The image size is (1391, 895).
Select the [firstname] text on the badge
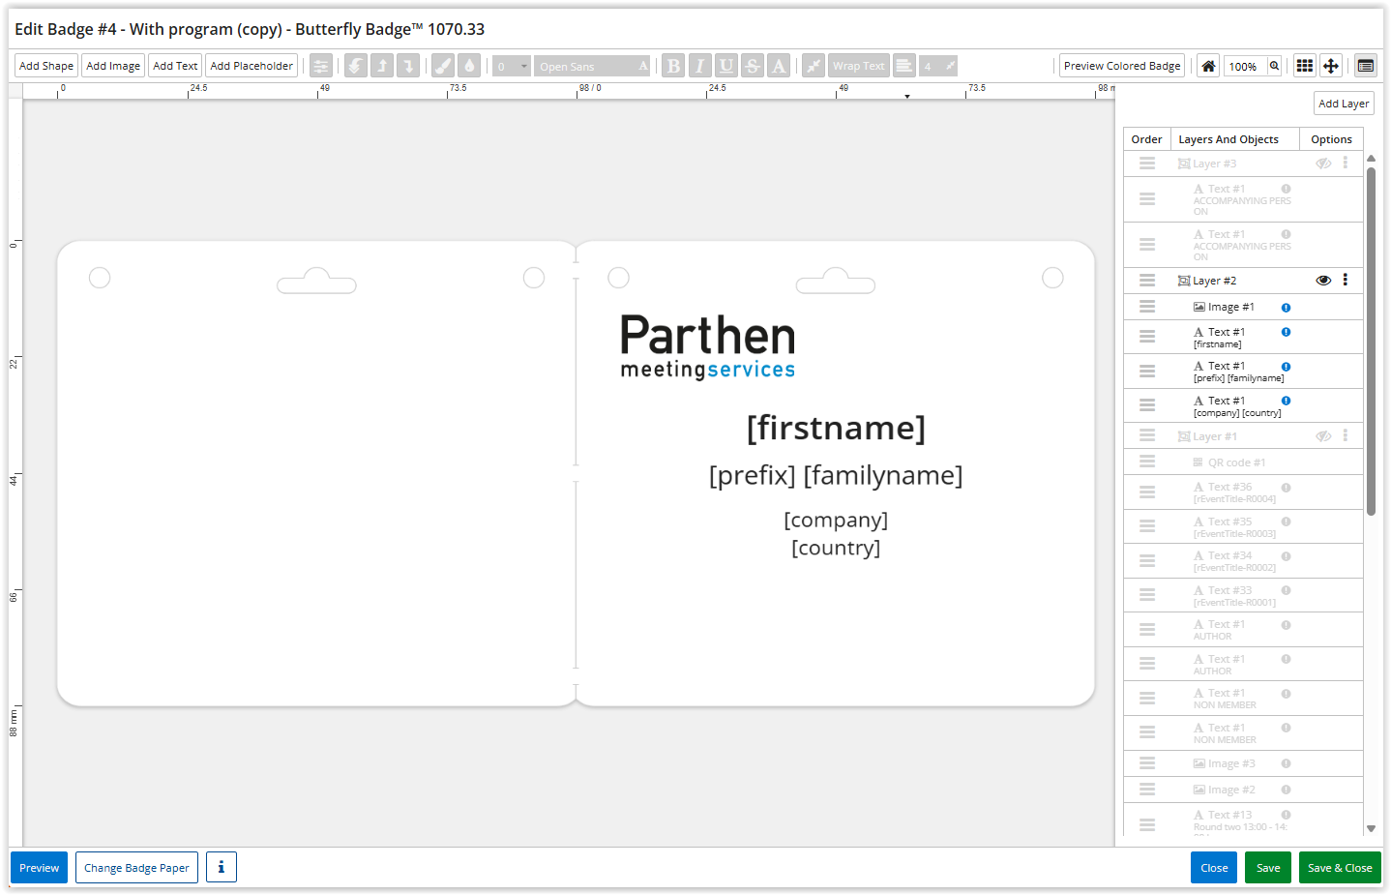pos(836,428)
